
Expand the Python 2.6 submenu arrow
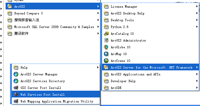tap(197, 26)
